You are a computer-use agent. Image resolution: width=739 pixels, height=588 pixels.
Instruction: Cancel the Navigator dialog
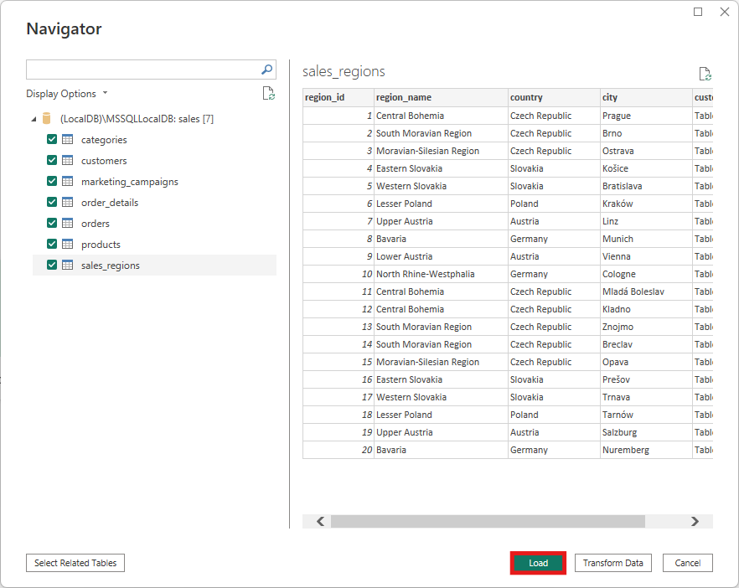[x=688, y=563]
